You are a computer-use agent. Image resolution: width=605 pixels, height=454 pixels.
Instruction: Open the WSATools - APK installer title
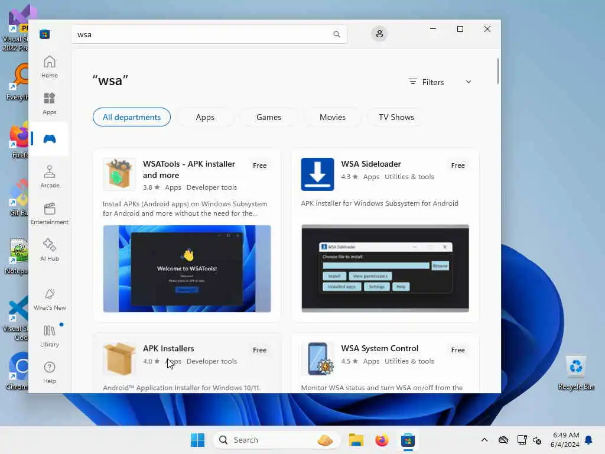click(x=189, y=170)
